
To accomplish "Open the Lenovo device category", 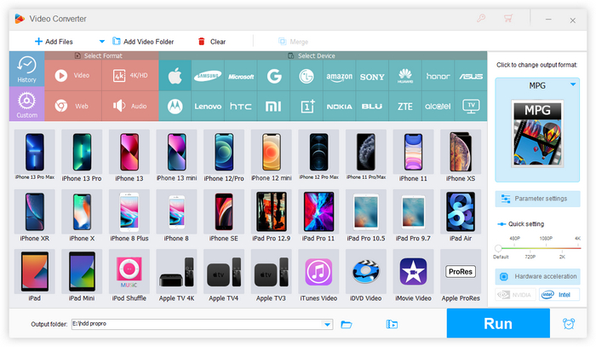I will point(208,107).
